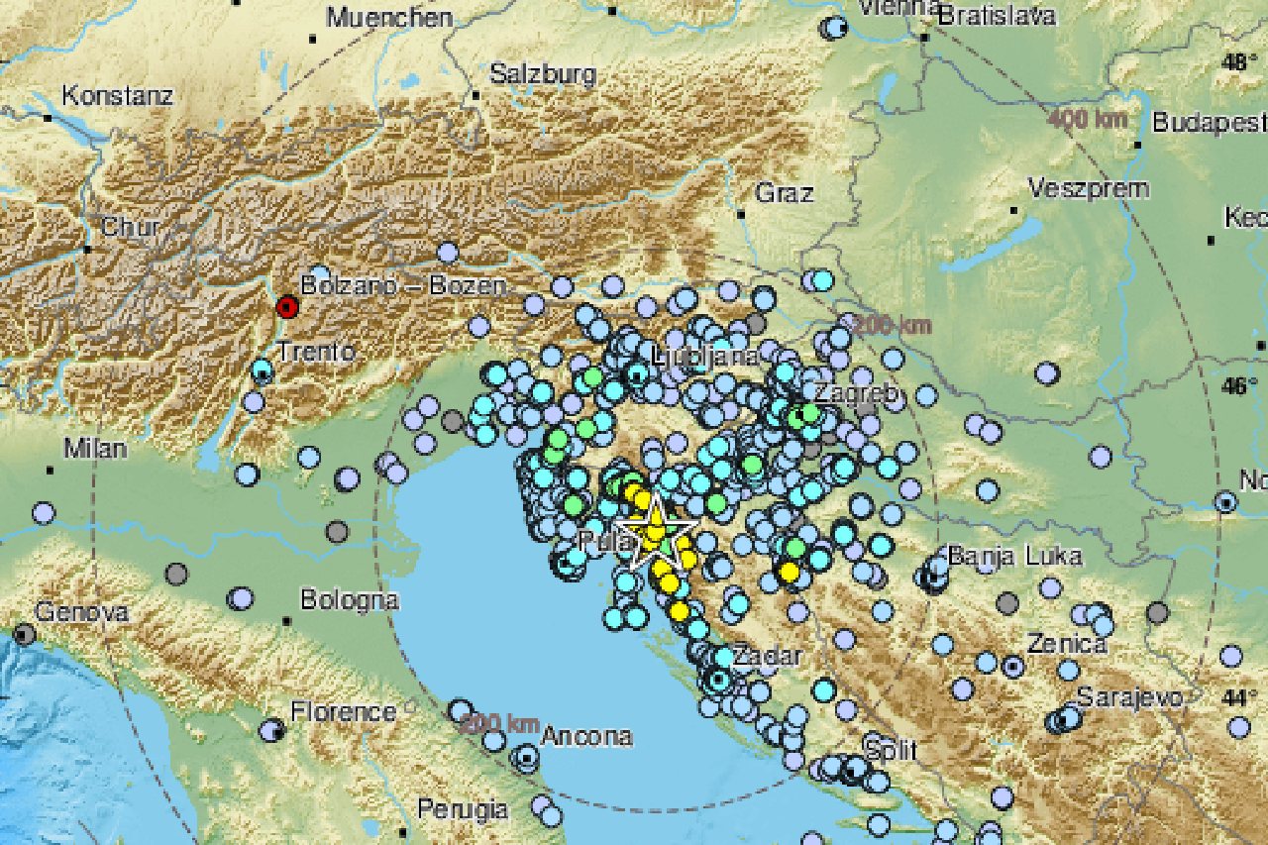The width and height of the screenshot is (1268, 845).
Task: Select the Veszprem label
Action: click(1089, 188)
